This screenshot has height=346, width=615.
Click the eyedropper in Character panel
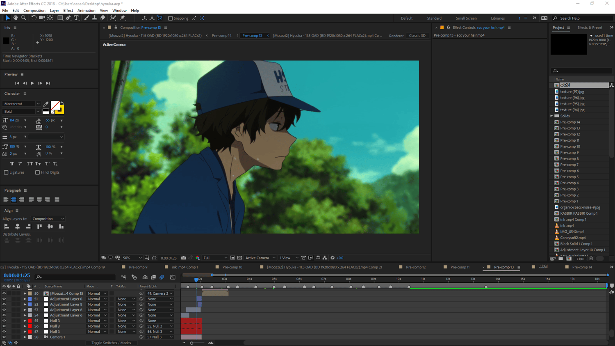coord(46,104)
